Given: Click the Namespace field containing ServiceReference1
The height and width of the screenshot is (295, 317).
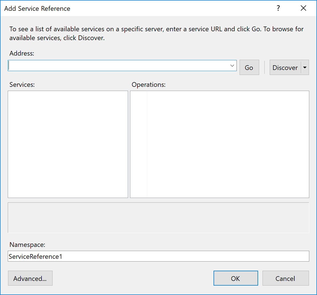Looking at the screenshot, I should [158, 256].
